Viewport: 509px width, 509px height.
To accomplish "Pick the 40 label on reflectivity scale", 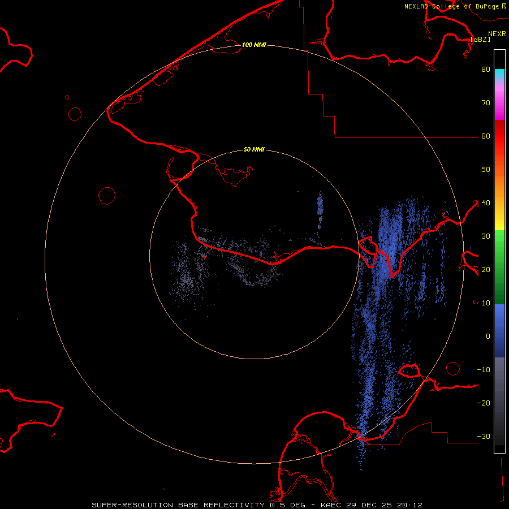I will [x=486, y=203].
